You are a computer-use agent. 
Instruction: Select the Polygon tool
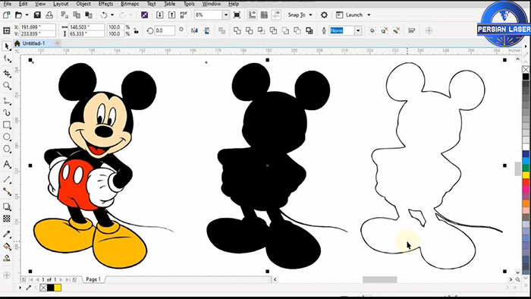[7, 149]
